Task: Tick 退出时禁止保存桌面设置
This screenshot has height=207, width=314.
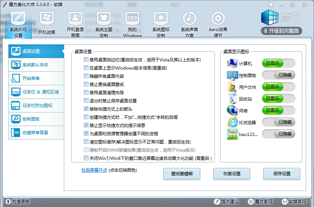Action: tap(86, 101)
